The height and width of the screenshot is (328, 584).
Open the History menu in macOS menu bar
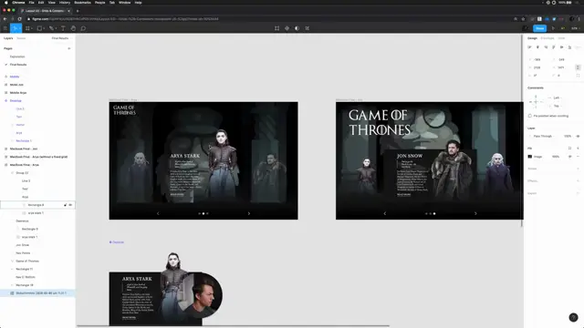(x=65, y=3)
